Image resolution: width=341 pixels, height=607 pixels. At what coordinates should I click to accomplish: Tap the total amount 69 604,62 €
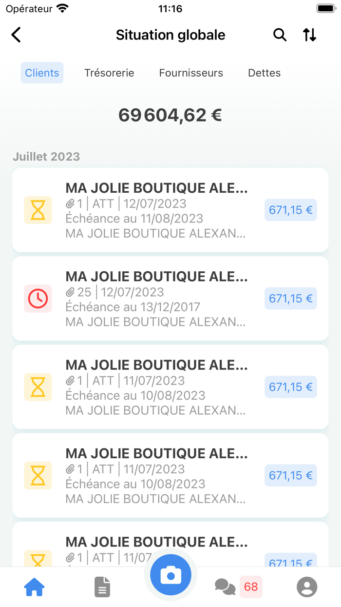[x=170, y=115]
